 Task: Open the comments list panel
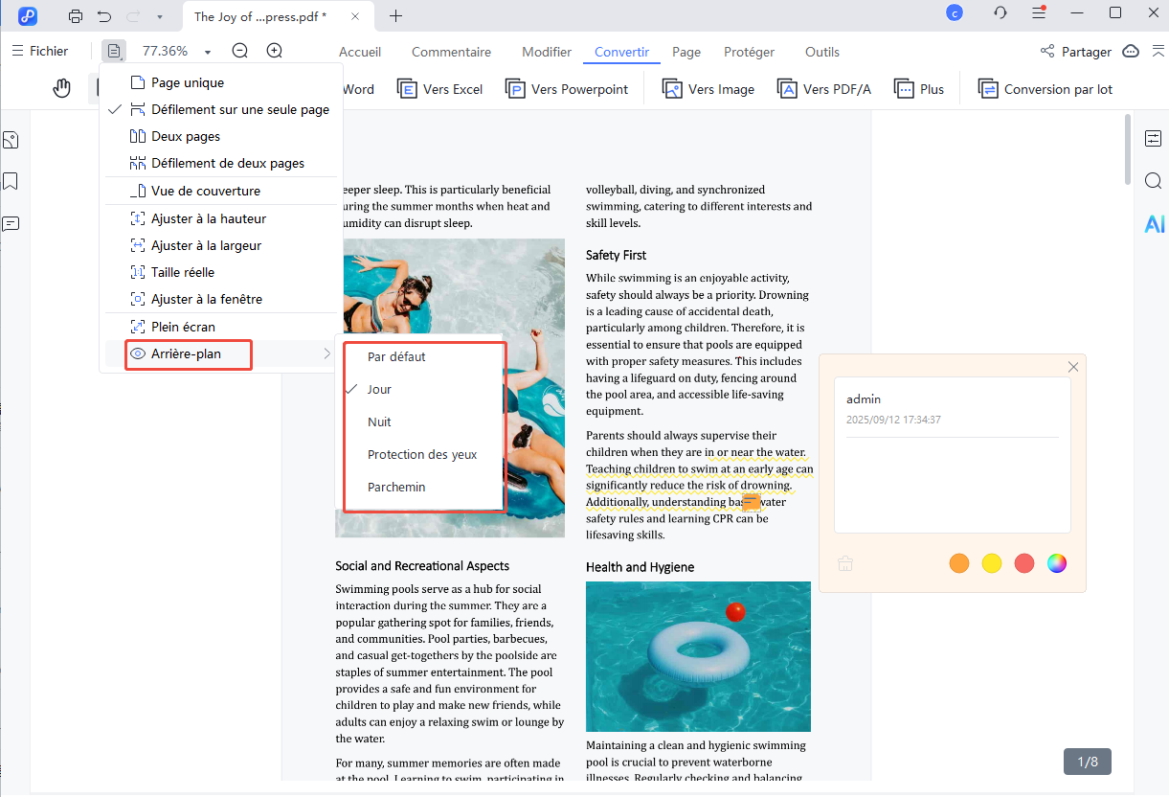11,224
